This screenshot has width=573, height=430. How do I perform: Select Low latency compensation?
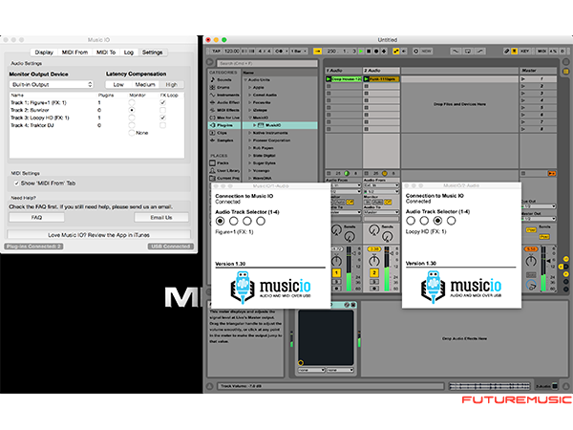(x=118, y=85)
